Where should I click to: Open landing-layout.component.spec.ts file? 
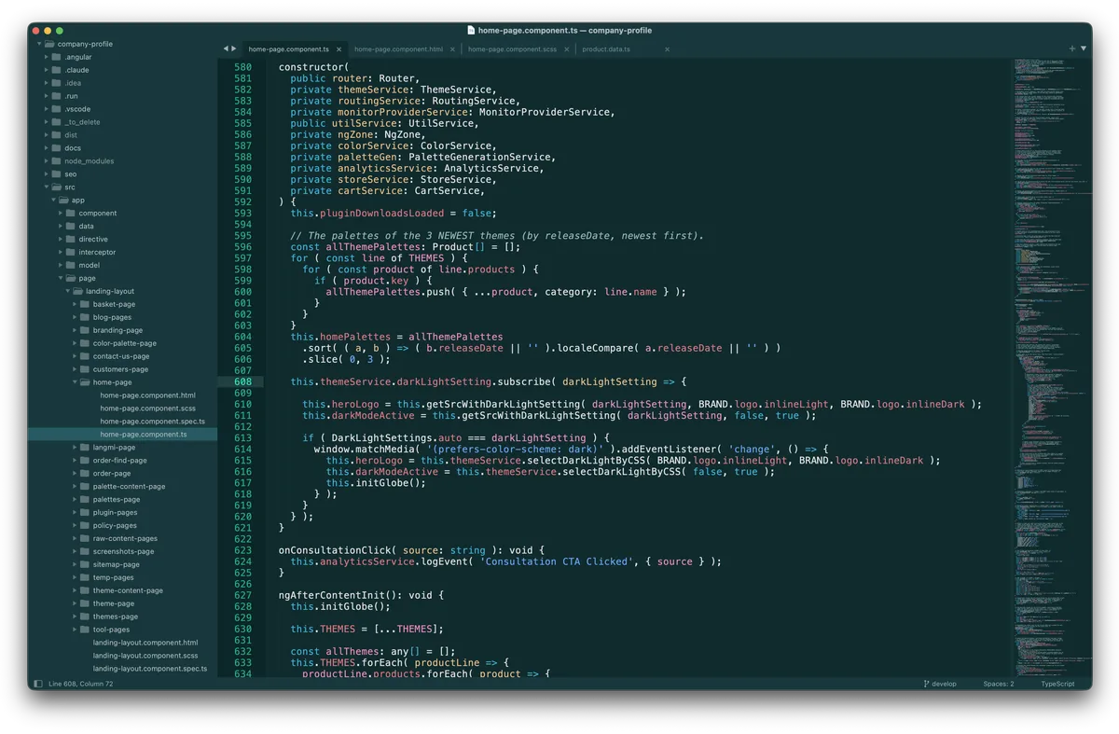coord(150,669)
